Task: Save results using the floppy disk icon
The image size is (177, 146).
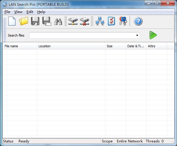Action: tap(35, 21)
